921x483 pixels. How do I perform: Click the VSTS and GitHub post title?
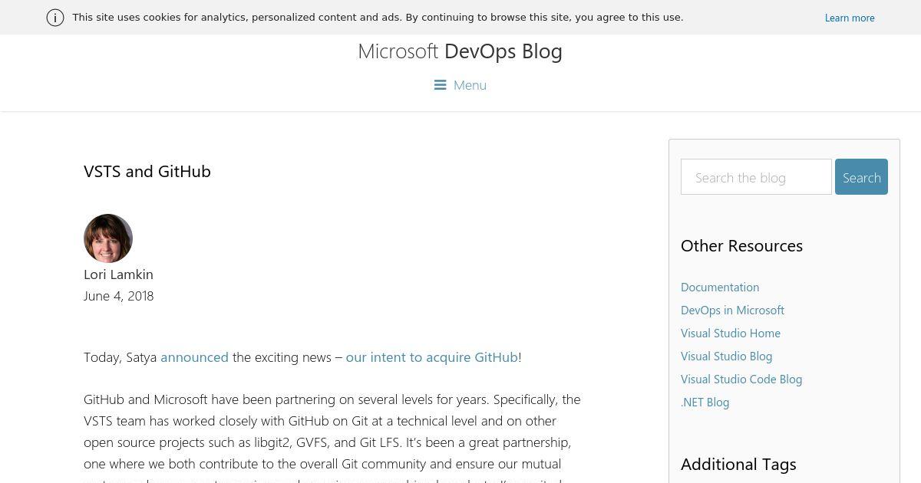tap(147, 172)
